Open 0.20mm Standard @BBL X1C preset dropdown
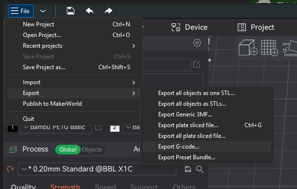 97,169
